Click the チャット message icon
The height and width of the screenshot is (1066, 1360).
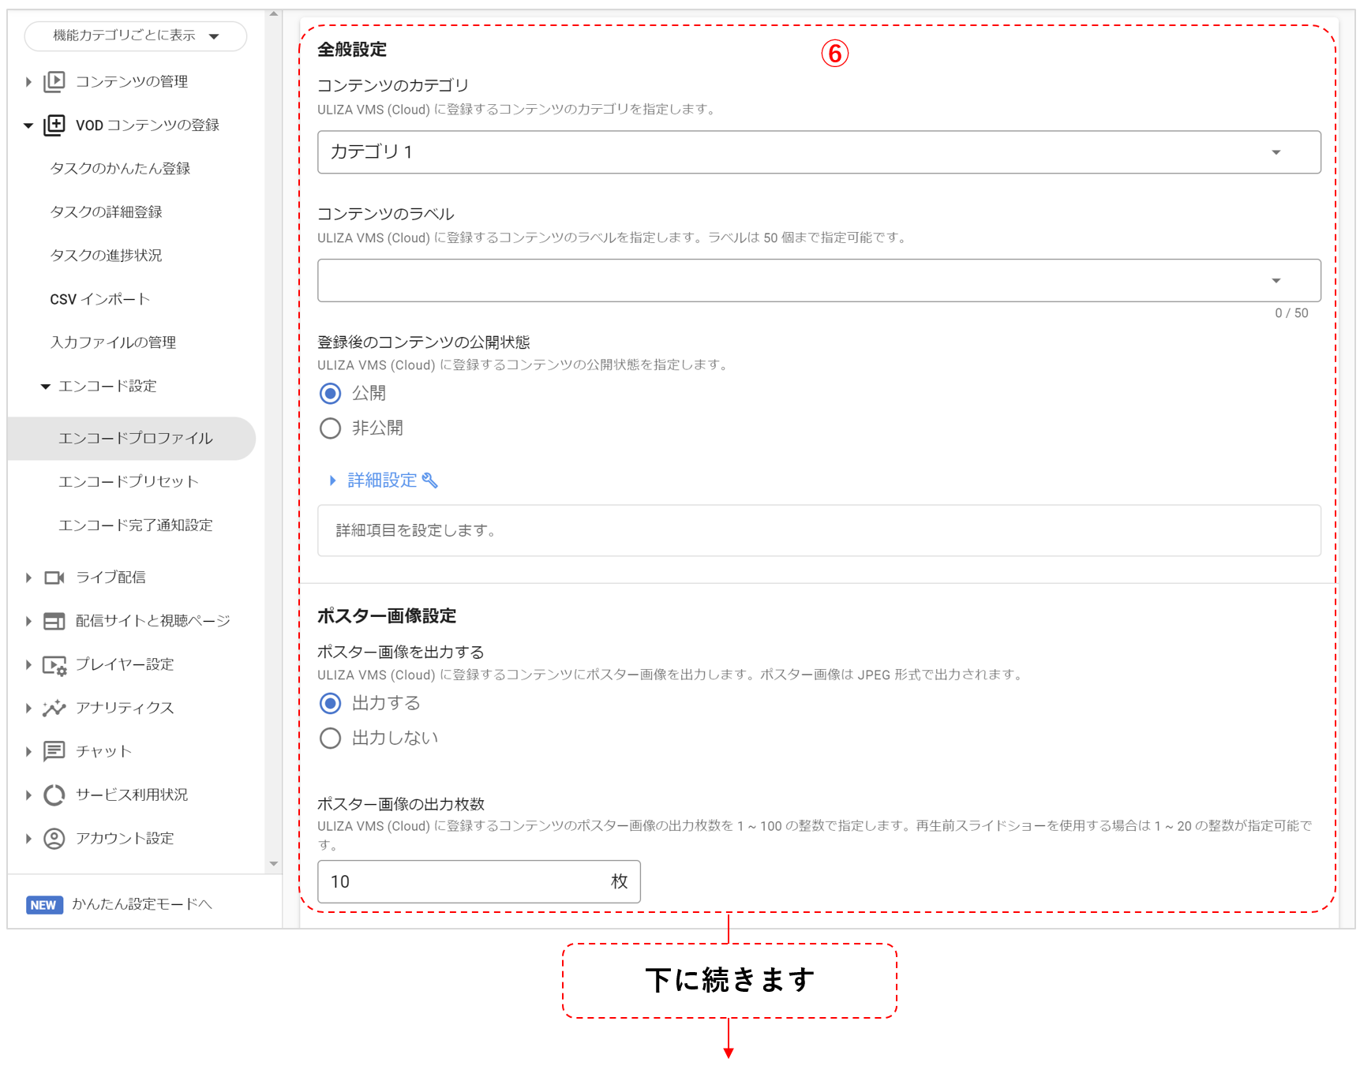tap(54, 751)
